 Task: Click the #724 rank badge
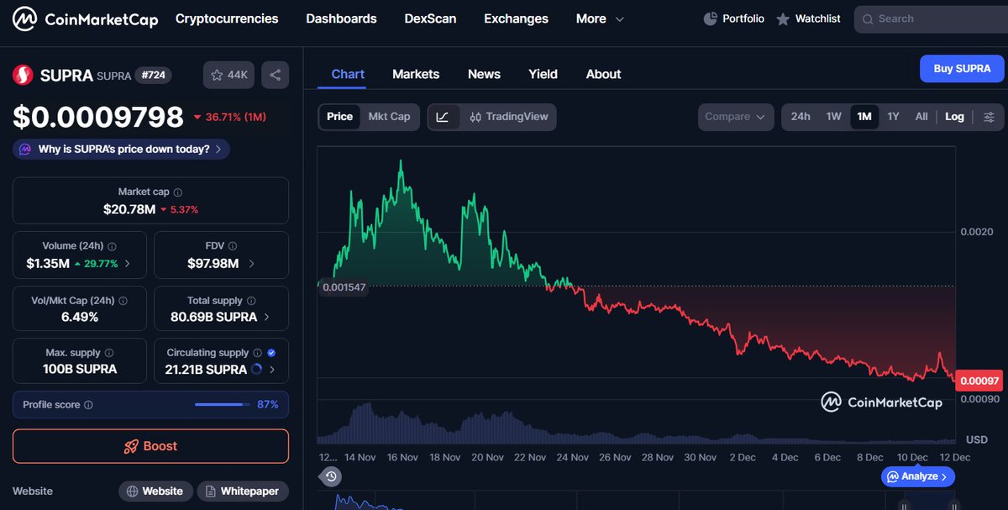tap(154, 75)
